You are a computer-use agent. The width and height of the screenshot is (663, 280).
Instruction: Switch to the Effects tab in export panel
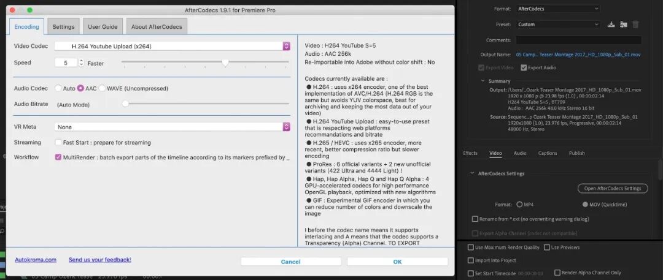click(470, 153)
